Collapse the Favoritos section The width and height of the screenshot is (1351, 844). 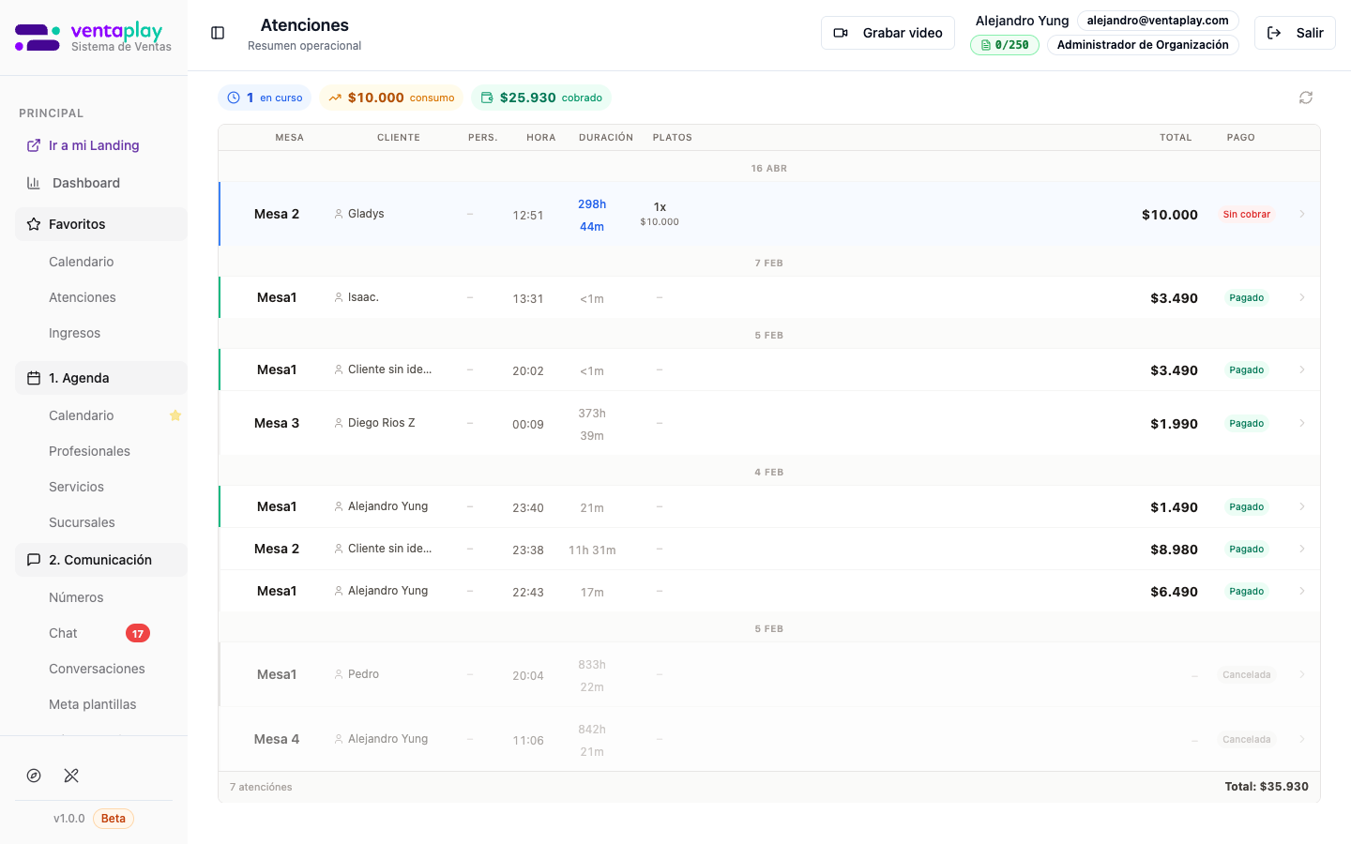pyautogui.click(x=100, y=224)
